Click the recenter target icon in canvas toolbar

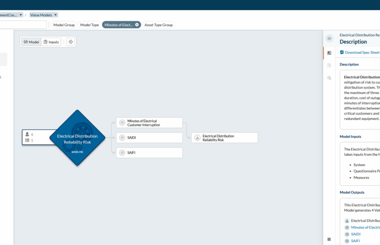click(x=71, y=42)
